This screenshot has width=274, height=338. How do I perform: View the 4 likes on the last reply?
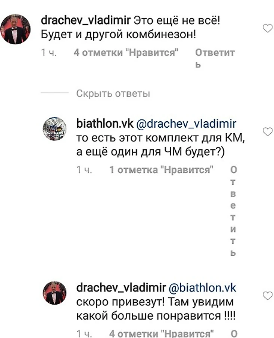point(161,334)
